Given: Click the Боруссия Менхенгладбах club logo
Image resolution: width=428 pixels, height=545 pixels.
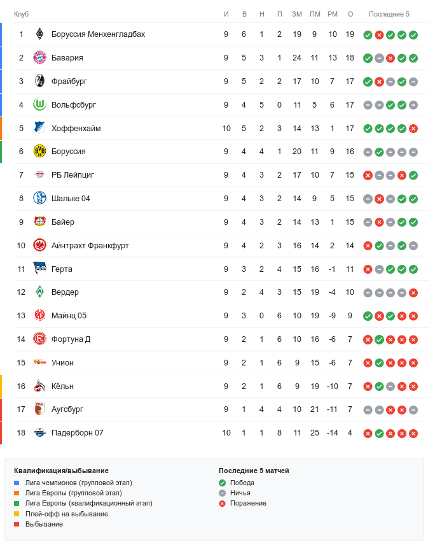Looking at the screenshot, I should click(40, 34).
